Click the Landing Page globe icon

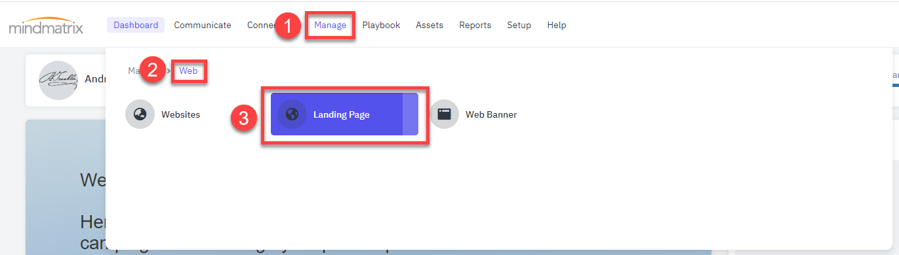pyautogui.click(x=292, y=114)
